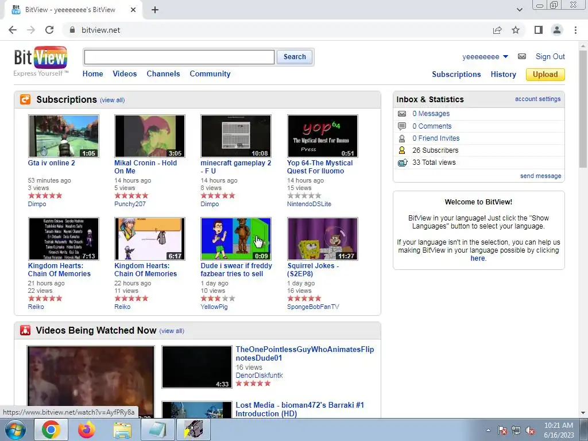This screenshot has width=588, height=441.
Task: Click the orange Subscriptions section icon
Action: tap(25, 99)
